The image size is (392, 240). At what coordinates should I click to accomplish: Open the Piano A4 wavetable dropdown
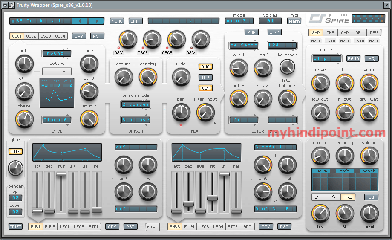tap(57, 120)
